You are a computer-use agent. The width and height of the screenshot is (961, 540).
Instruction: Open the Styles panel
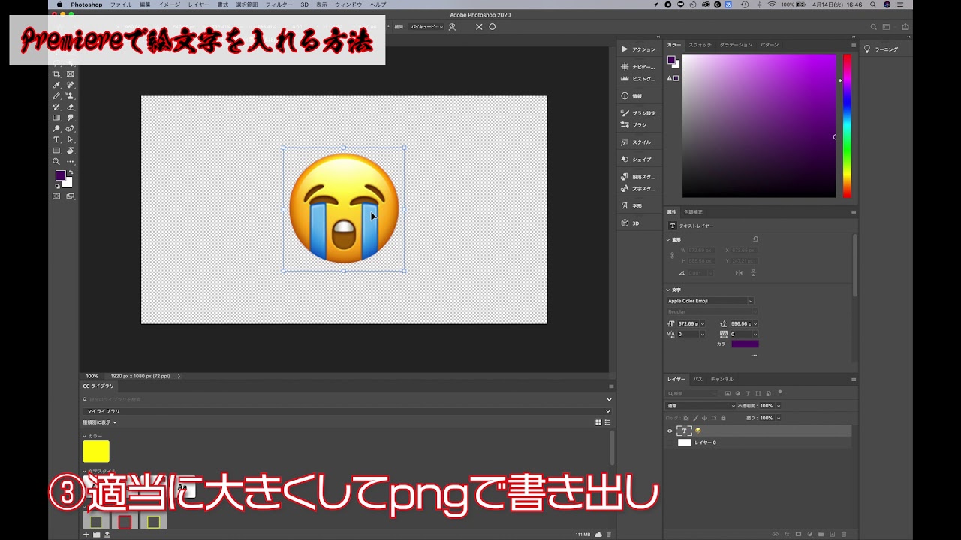pyautogui.click(x=636, y=142)
